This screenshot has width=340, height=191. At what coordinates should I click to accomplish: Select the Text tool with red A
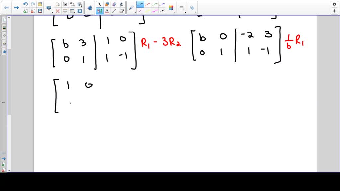point(107,10)
